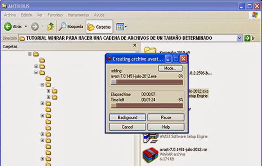The width and height of the screenshot is (262, 166).
Task: Click the AVAST Software Setup Engine text
Action: point(183,136)
